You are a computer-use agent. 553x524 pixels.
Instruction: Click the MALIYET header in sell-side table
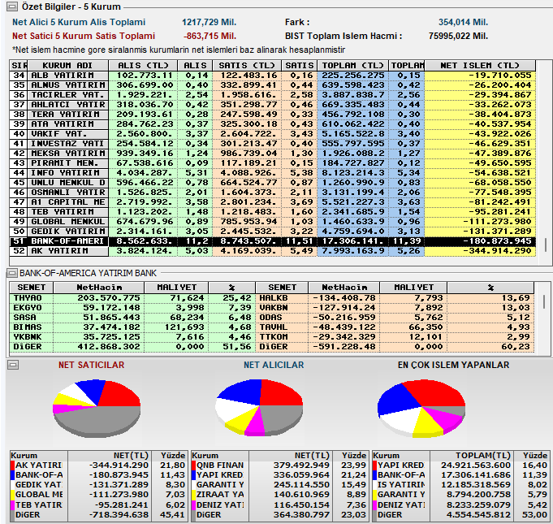point(413,288)
